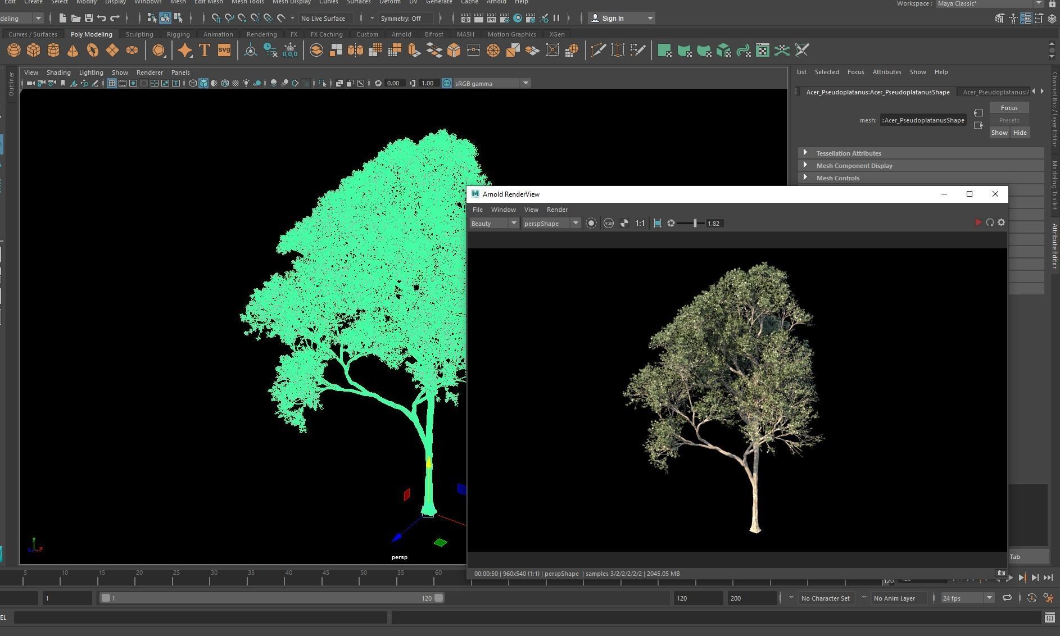Open the Beauty AOV dropdown
Viewport: 1060px width, 636px height.
coord(494,224)
